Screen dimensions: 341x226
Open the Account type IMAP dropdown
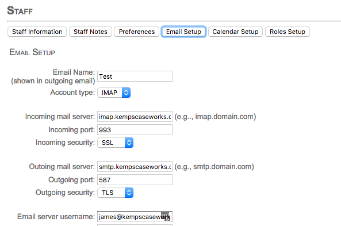coord(114,93)
